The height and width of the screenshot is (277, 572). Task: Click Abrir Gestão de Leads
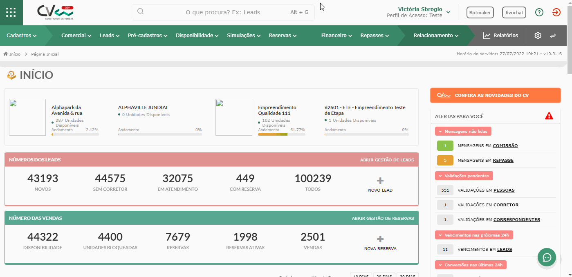pyautogui.click(x=387, y=160)
